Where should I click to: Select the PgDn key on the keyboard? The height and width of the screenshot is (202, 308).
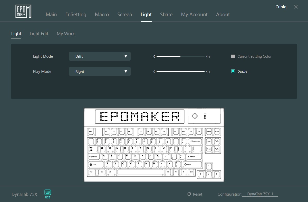pyautogui.click(x=217, y=149)
